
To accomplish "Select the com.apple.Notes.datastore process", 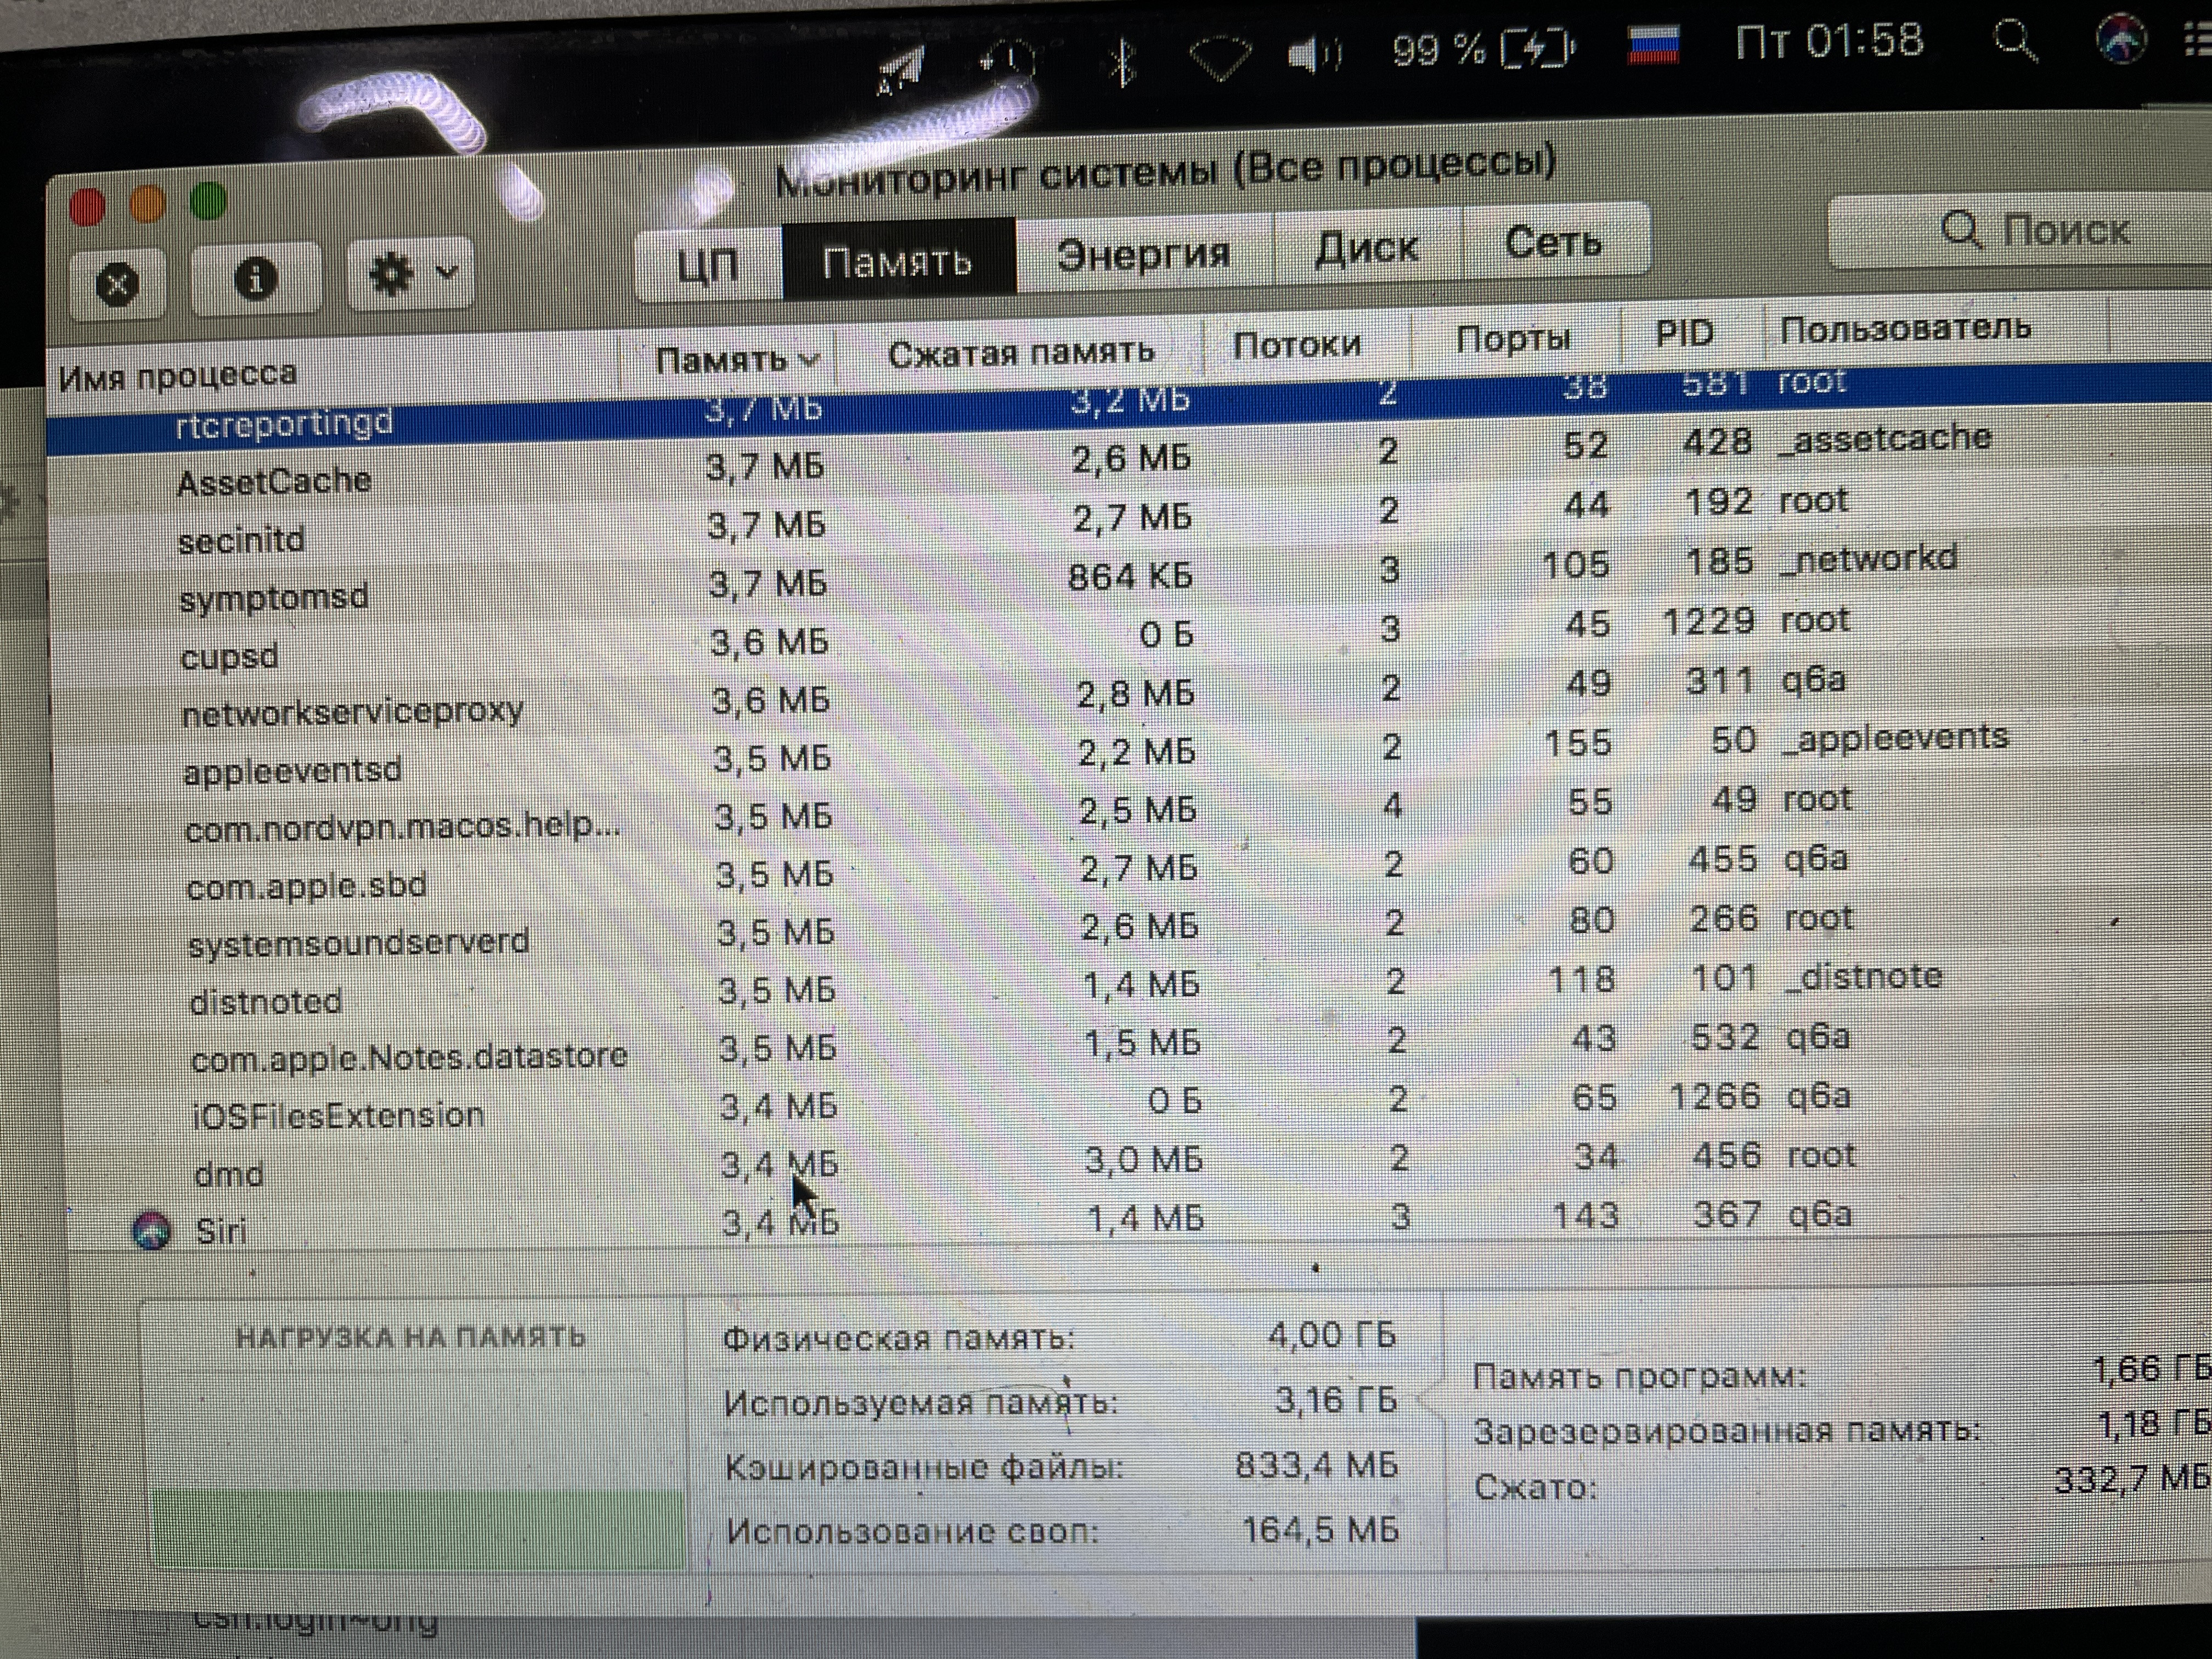I will (409, 1057).
